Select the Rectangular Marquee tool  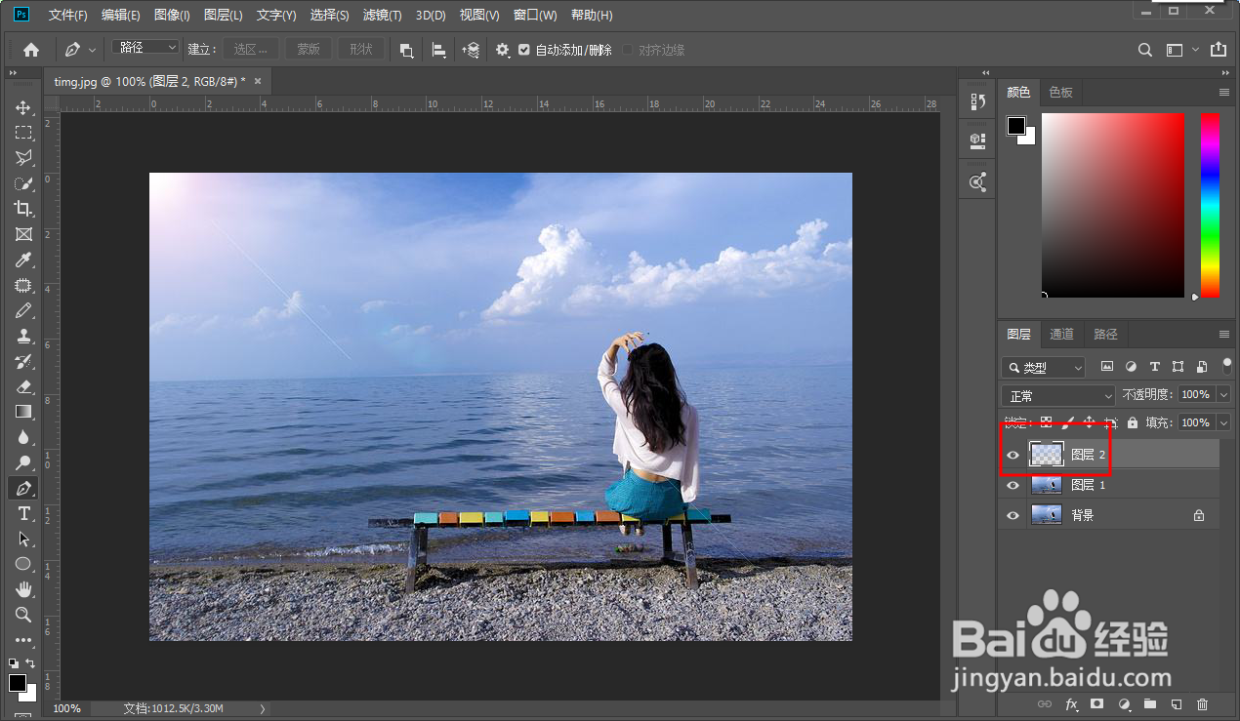(23, 132)
